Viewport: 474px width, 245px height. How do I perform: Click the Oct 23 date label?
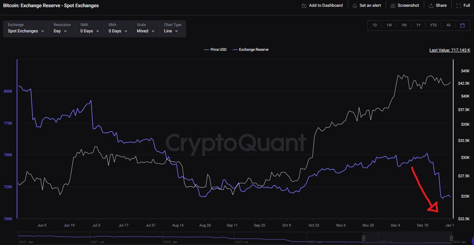tap(313, 225)
